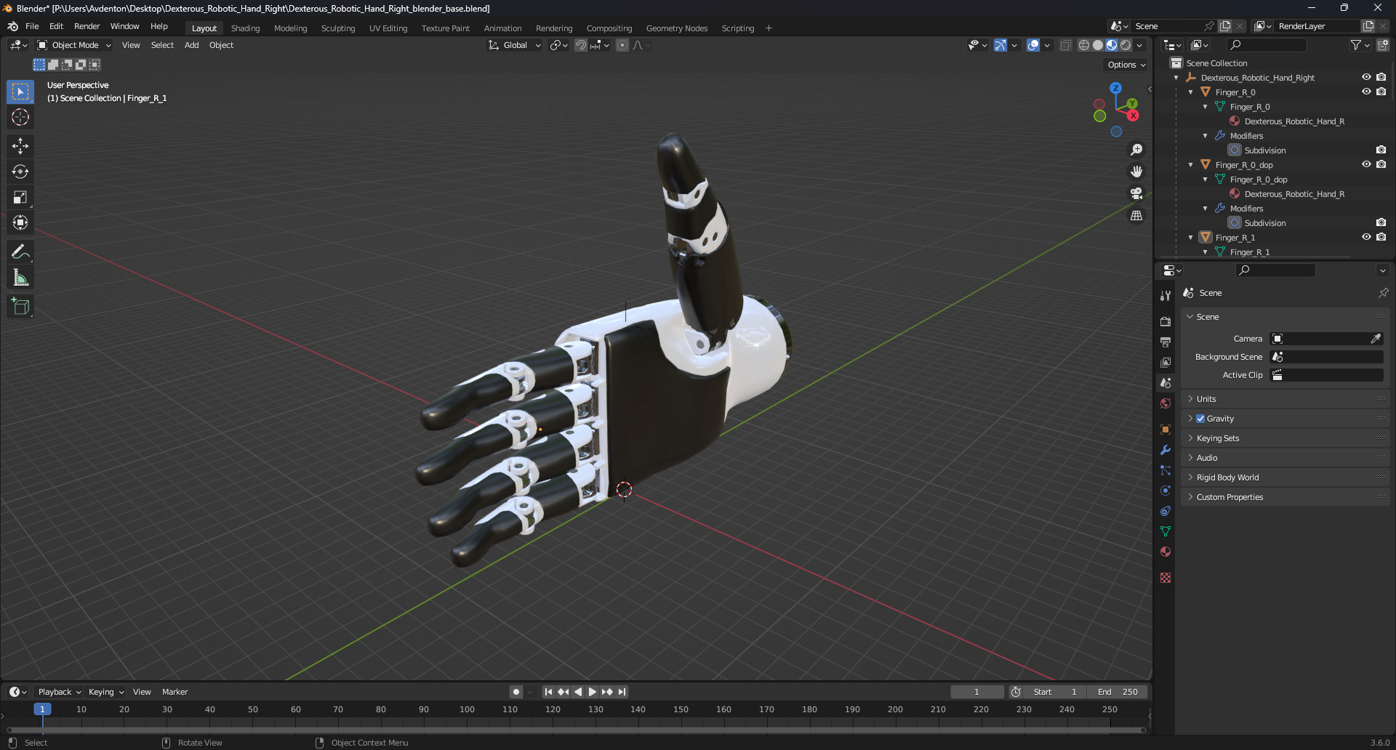
Task: Toggle proportional editing in header
Action: tap(622, 45)
